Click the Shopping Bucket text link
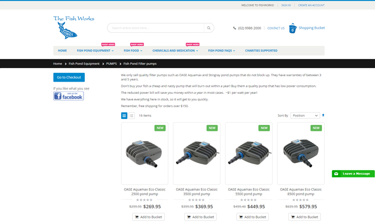Viewport: 375px width, 222px height. pyautogui.click(x=312, y=28)
